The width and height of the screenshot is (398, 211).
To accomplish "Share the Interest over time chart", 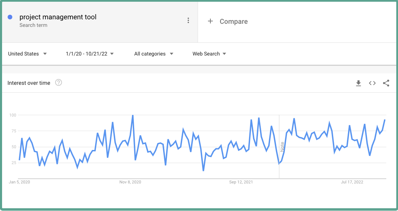I will point(386,83).
